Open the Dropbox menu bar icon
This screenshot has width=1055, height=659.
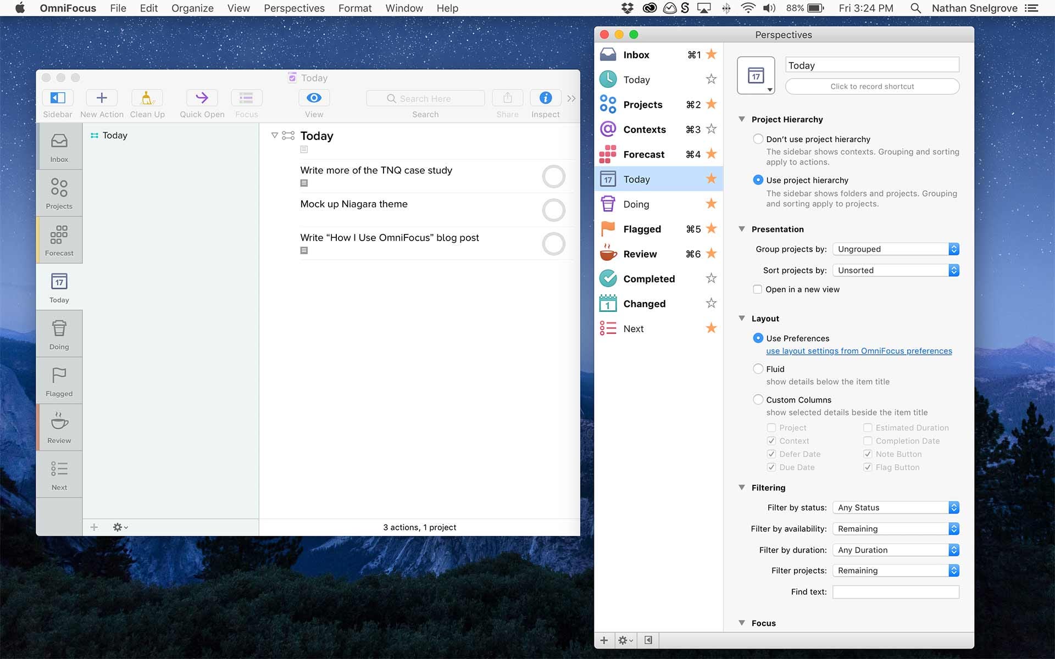point(627,8)
